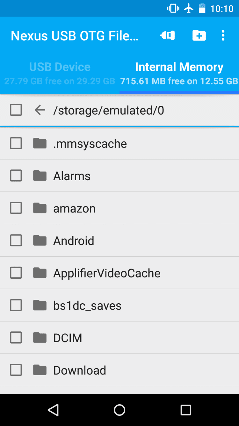Tap the USB transfer icon in toolbar
The image size is (239, 426).
[167, 35]
